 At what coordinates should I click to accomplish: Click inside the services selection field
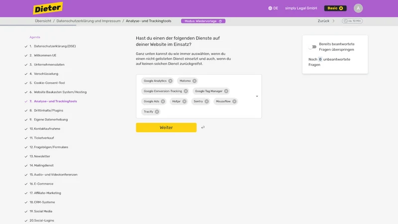pyautogui.click(x=199, y=96)
